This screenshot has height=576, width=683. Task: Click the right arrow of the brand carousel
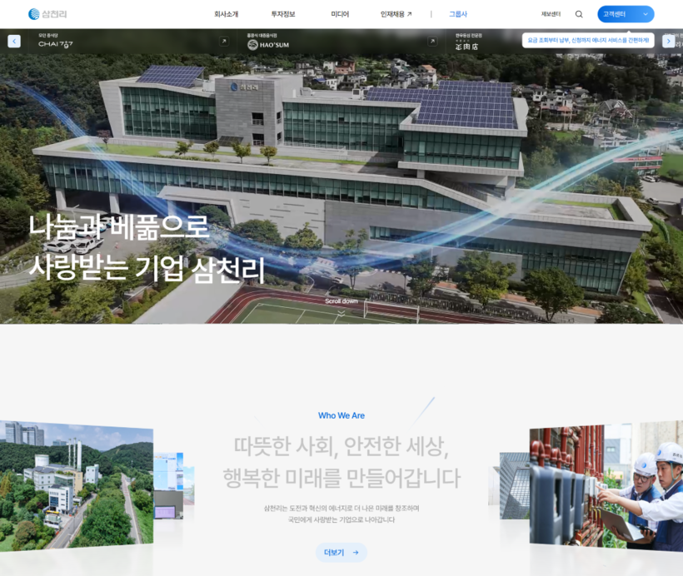(668, 41)
